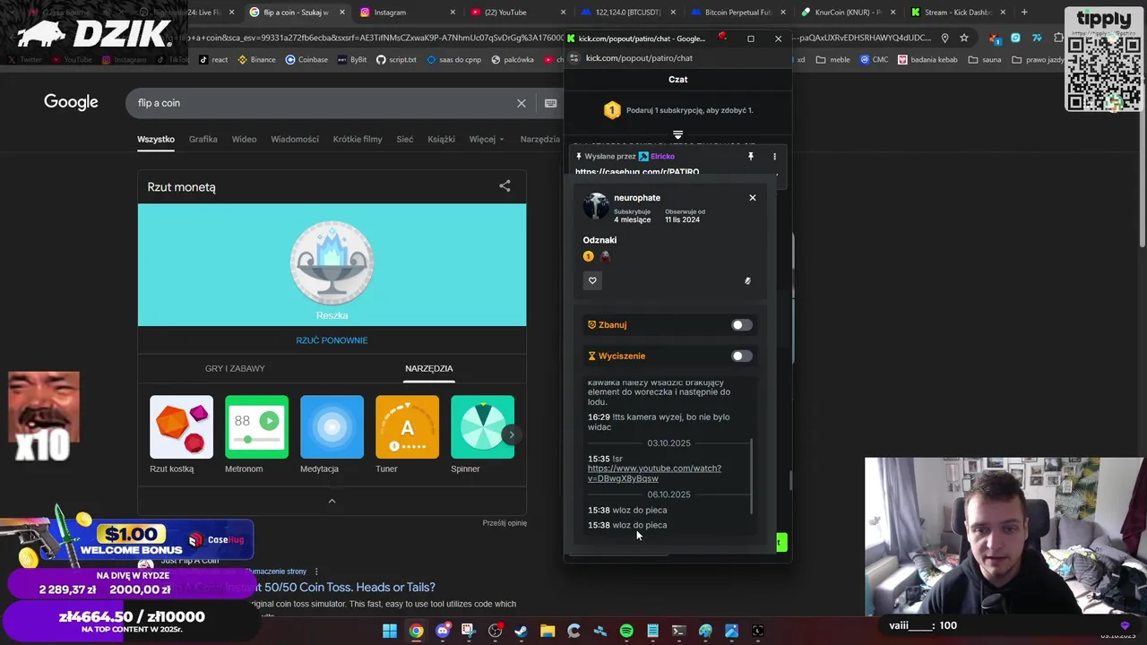Open Spotify from the taskbar
This screenshot has width=1147, height=645.
pos(626,632)
